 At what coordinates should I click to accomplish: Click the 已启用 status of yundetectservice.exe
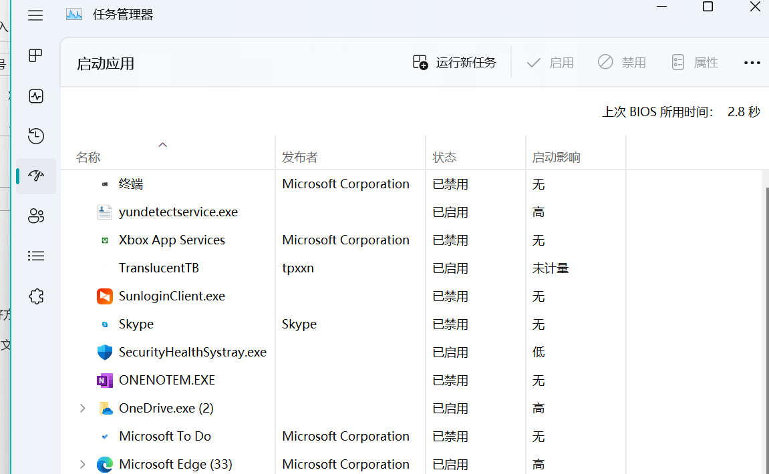coord(450,212)
